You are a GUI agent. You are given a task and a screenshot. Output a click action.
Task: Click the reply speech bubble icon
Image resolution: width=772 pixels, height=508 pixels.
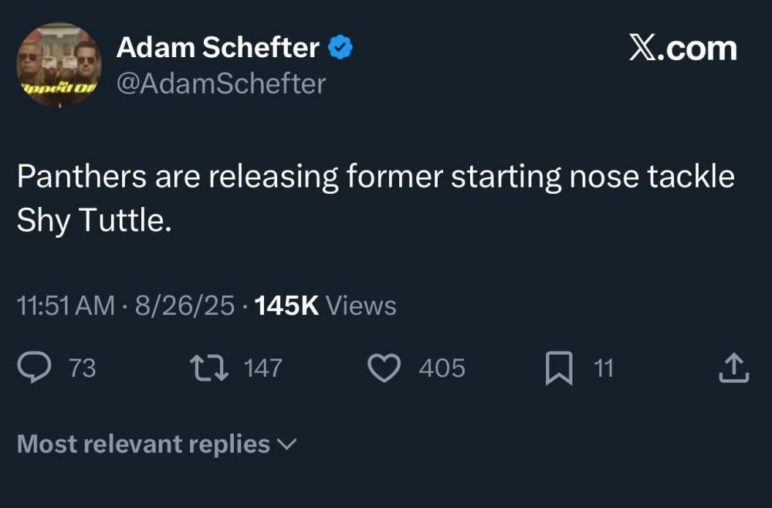34,368
